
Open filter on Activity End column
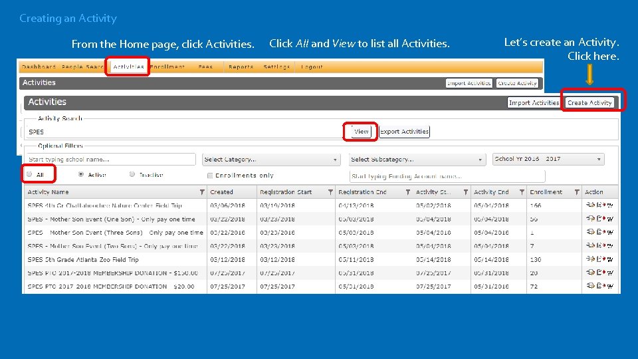(x=522, y=192)
